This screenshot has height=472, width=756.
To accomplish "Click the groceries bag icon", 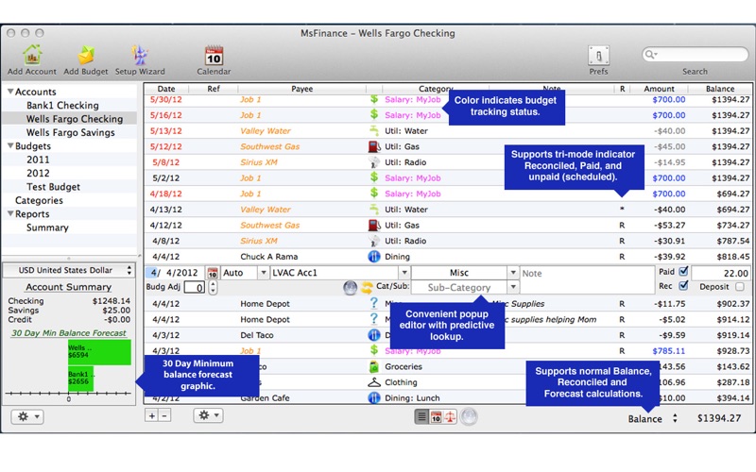I will point(373,366).
